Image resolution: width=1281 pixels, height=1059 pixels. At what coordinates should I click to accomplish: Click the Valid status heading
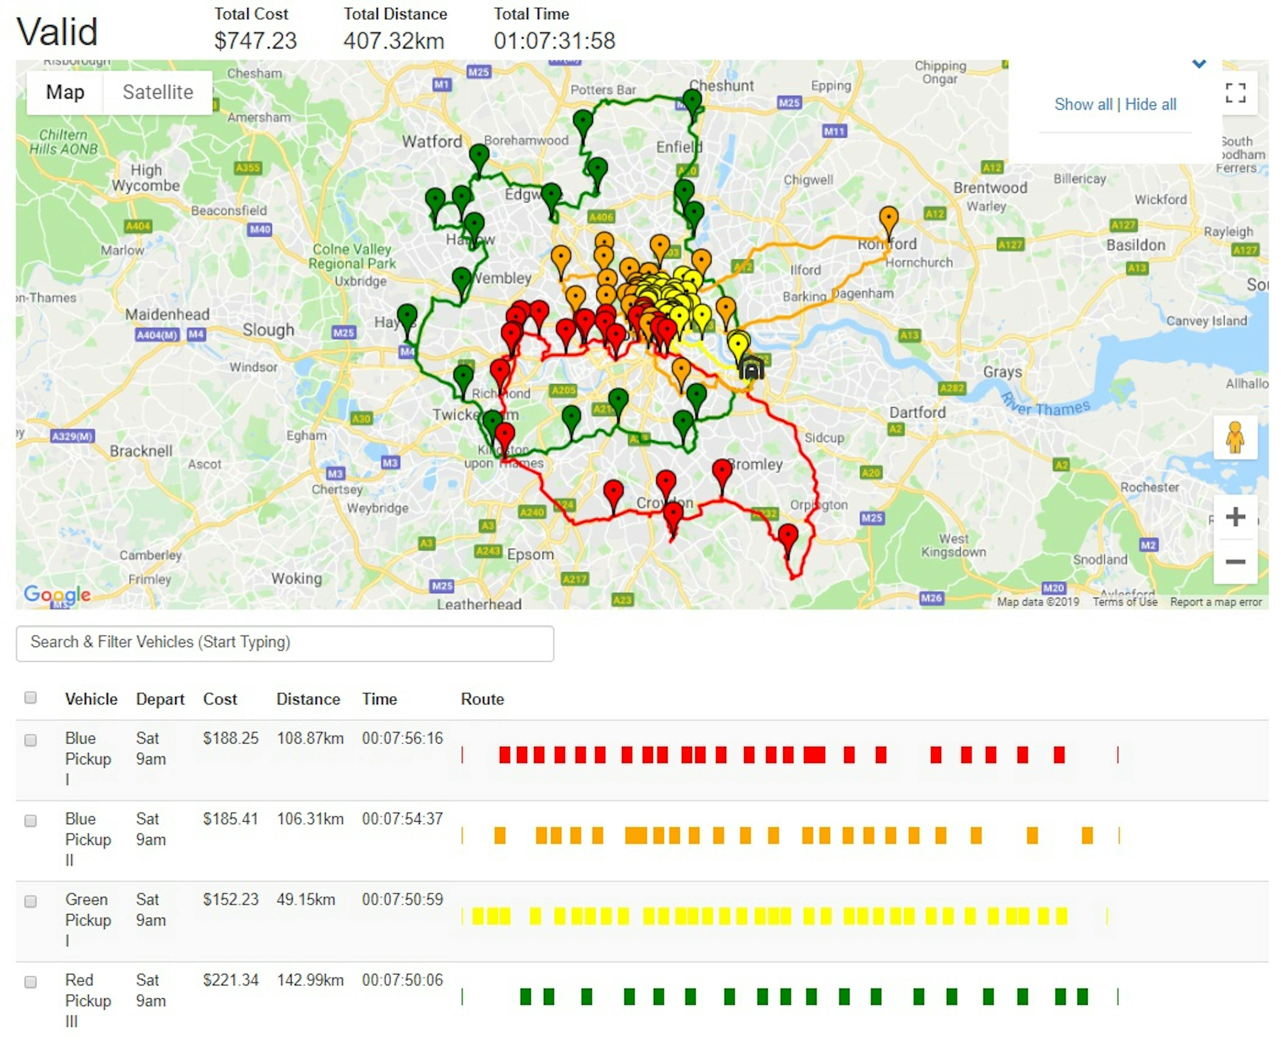point(57,32)
